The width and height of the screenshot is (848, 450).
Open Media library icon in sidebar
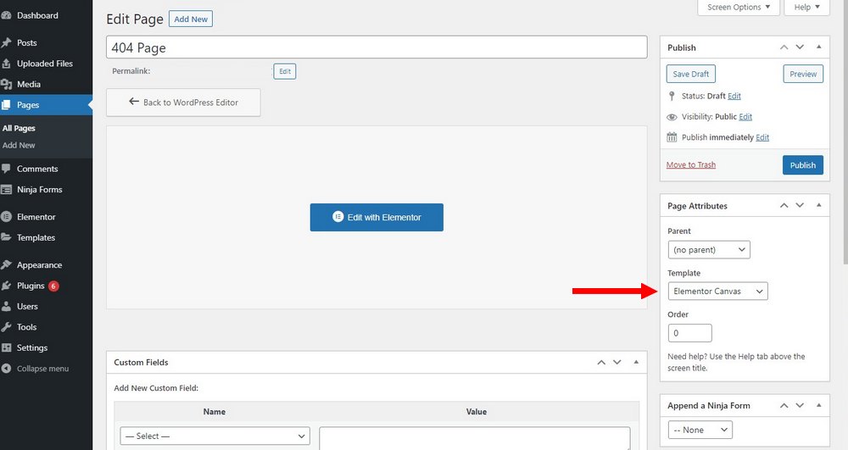pyautogui.click(x=7, y=84)
